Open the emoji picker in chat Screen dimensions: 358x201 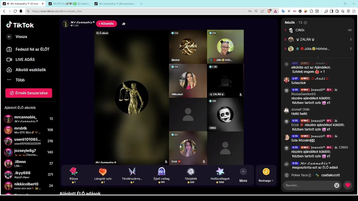[337, 185]
